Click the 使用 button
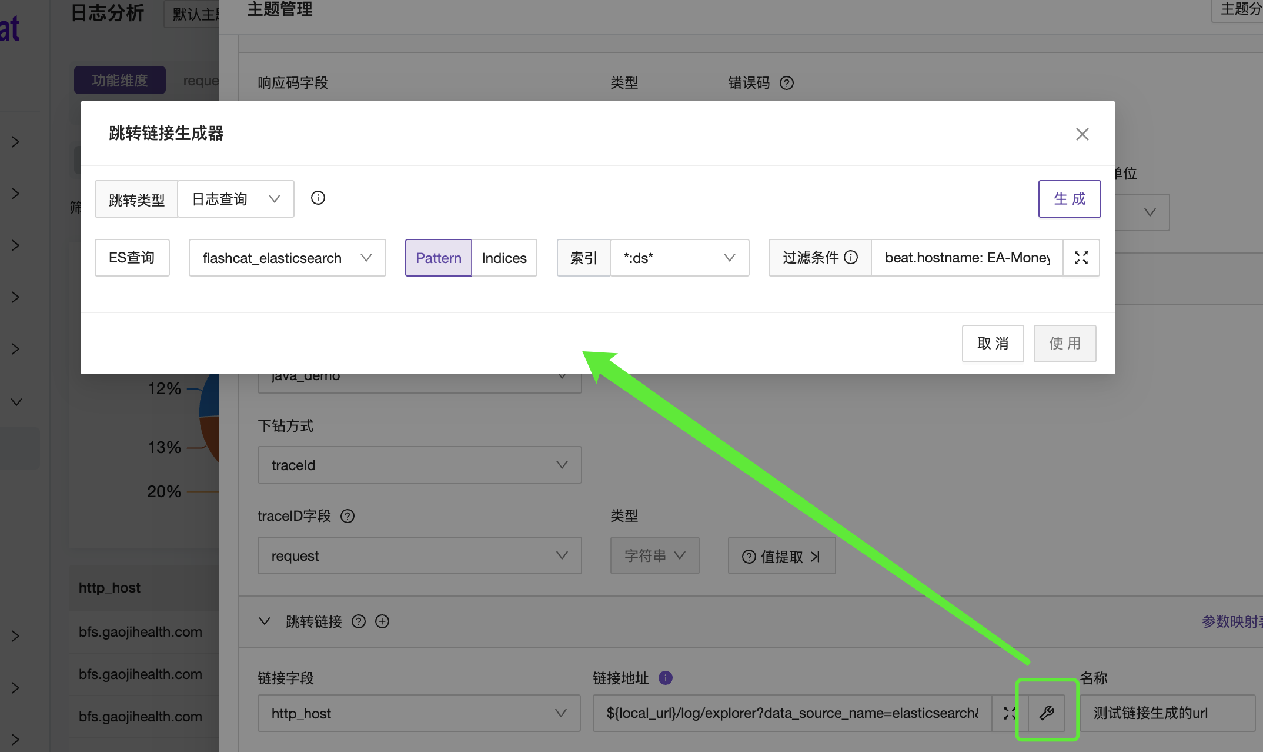The image size is (1263, 752). pyautogui.click(x=1064, y=344)
